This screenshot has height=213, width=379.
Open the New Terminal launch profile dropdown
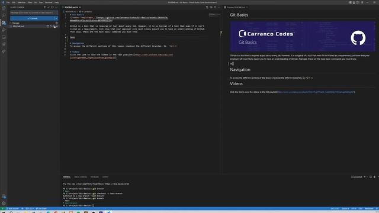pyautogui.click(x=367, y=177)
